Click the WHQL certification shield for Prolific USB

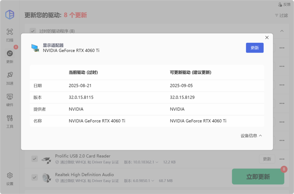tap(57, 162)
